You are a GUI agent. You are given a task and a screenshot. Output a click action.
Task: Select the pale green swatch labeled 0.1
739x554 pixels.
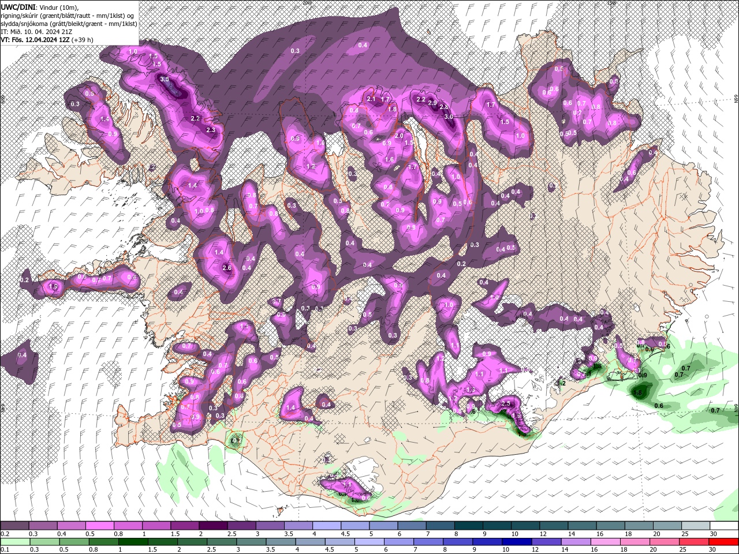pos(14,542)
